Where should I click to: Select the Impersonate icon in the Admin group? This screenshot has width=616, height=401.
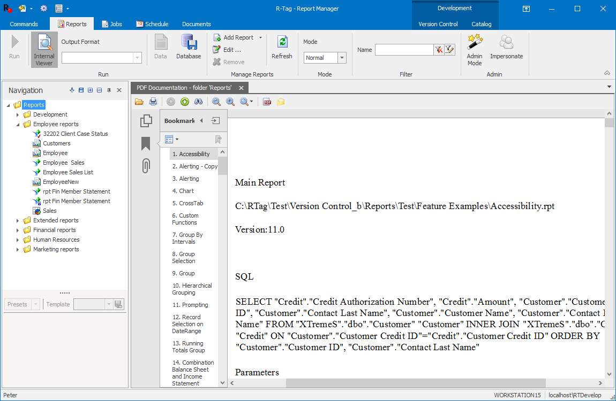[506, 47]
